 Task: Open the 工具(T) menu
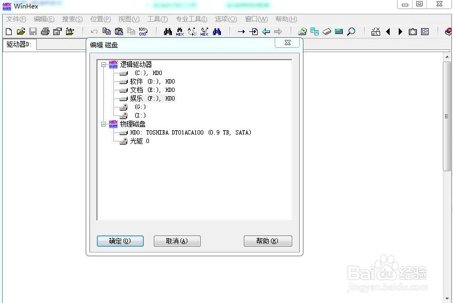pos(158,19)
